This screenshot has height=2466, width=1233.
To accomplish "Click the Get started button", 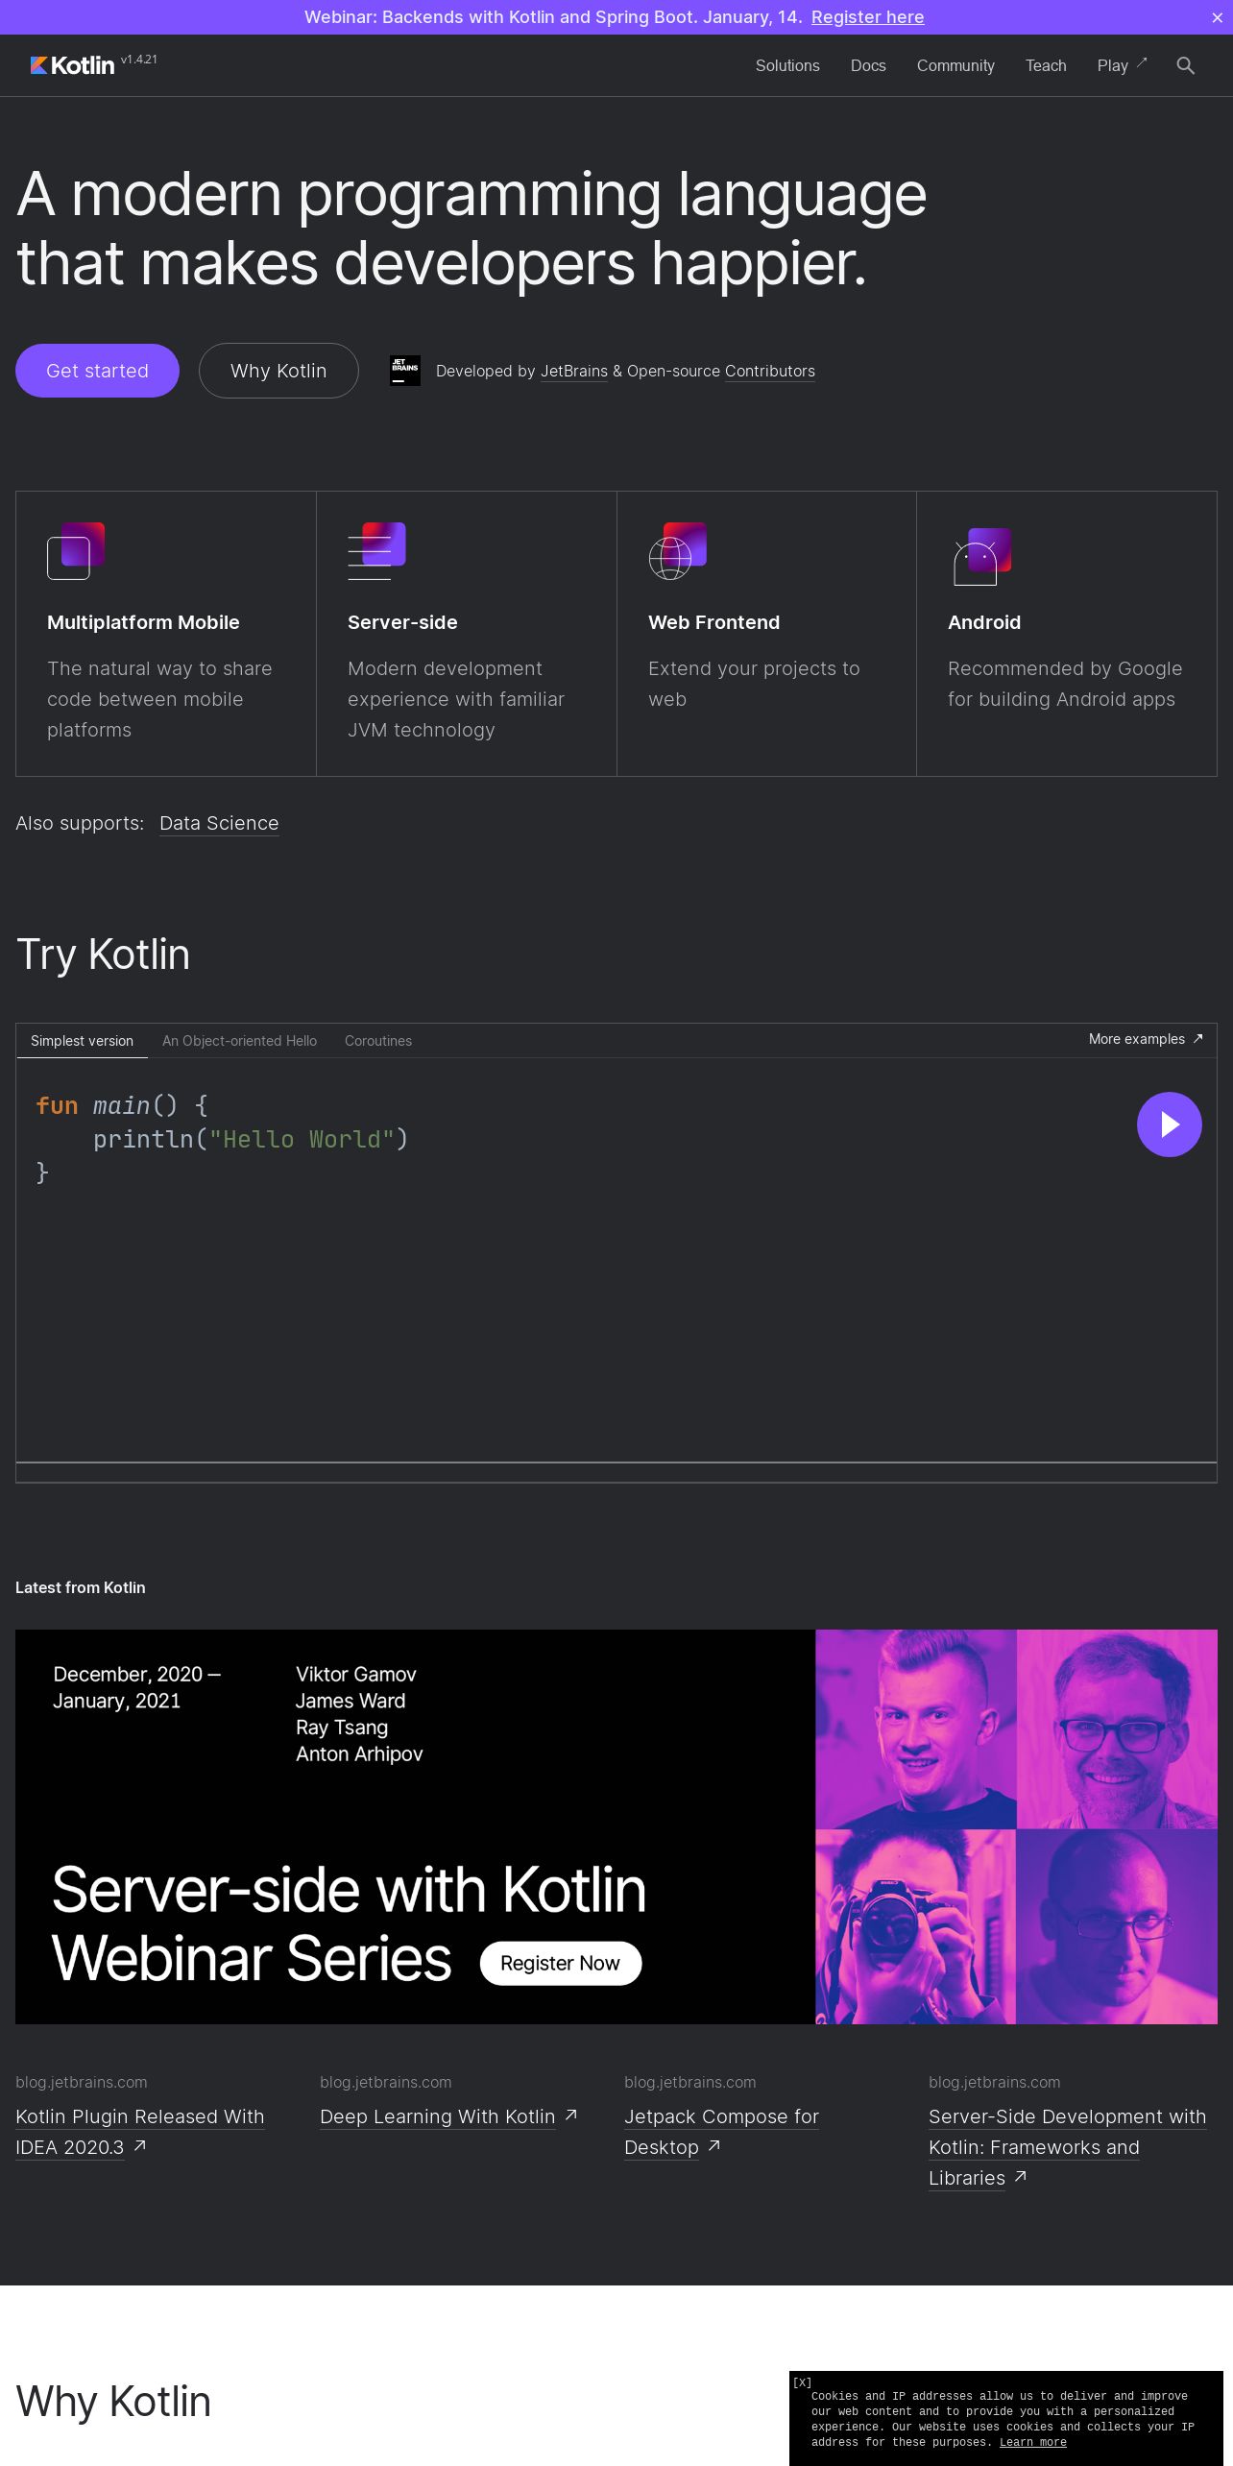I will pyautogui.click(x=97, y=371).
